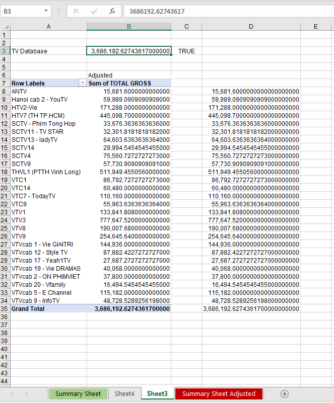Click the 254,645.64 value in column B

[x=129, y=236]
